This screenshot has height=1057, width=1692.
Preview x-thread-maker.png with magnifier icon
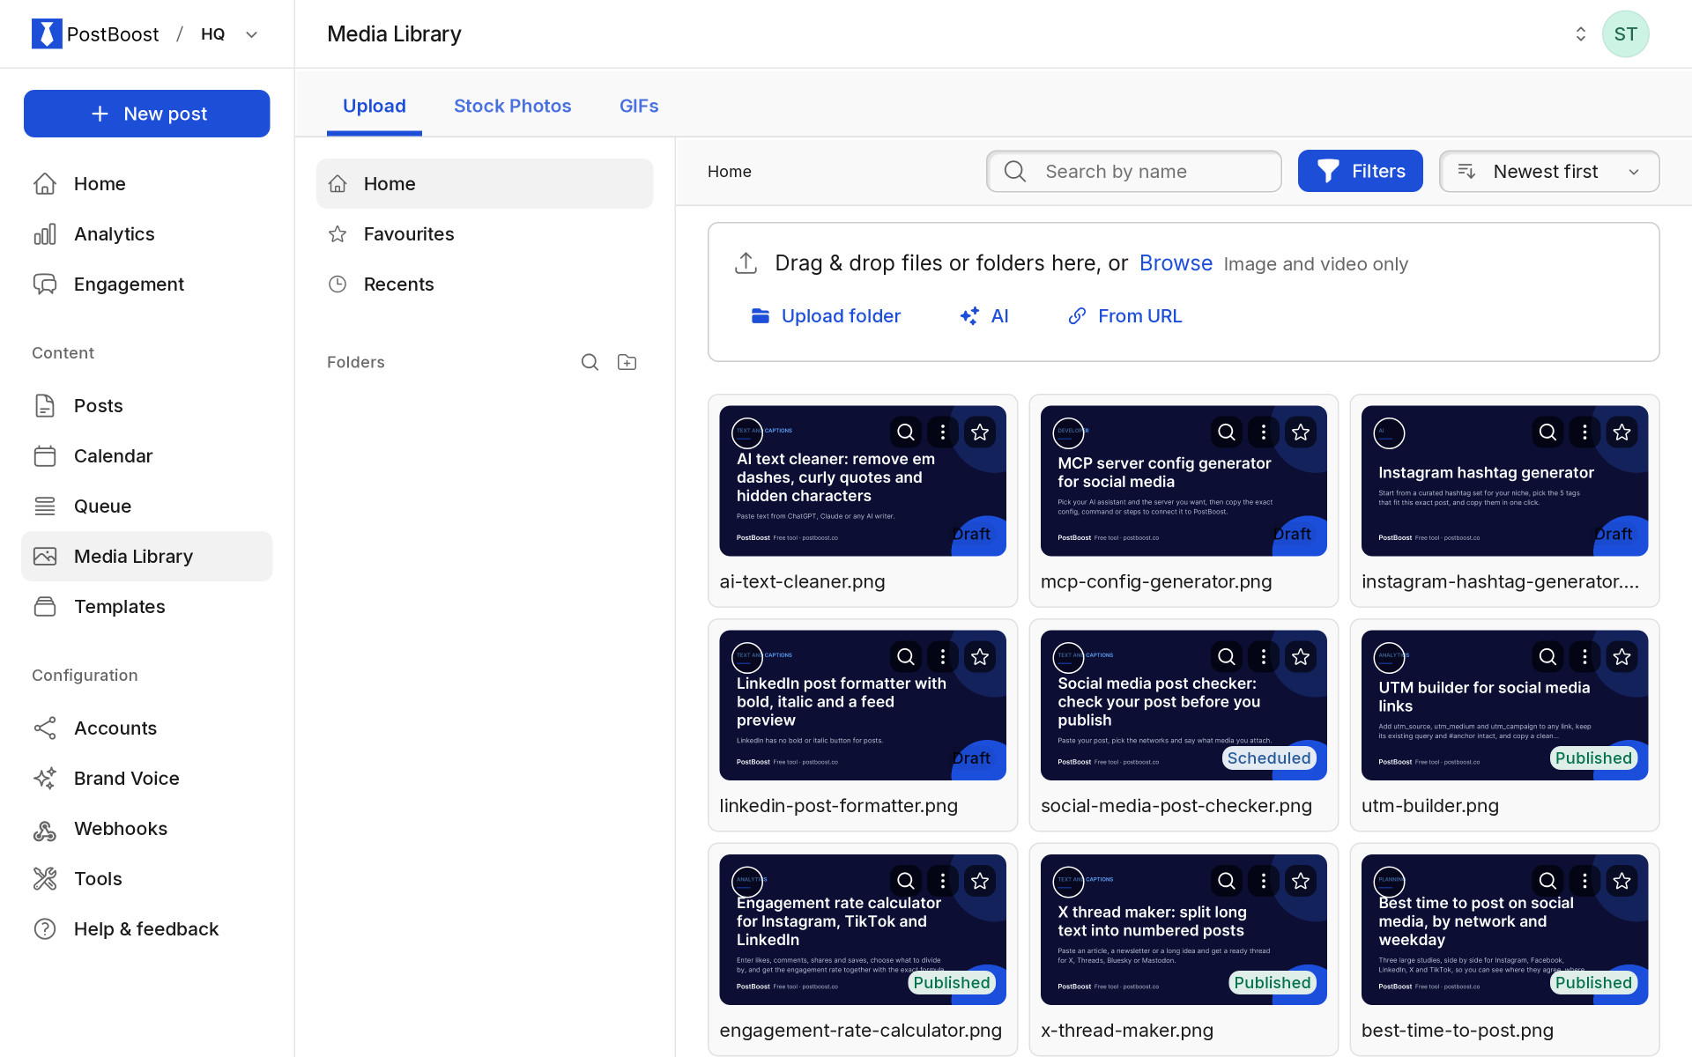(1226, 881)
